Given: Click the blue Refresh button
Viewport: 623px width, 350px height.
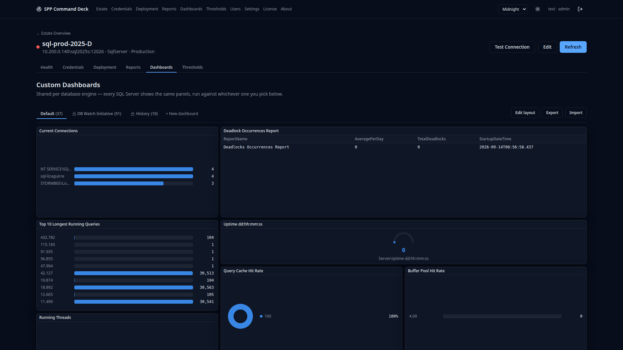Looking at the screenshot, I should 573,47.
